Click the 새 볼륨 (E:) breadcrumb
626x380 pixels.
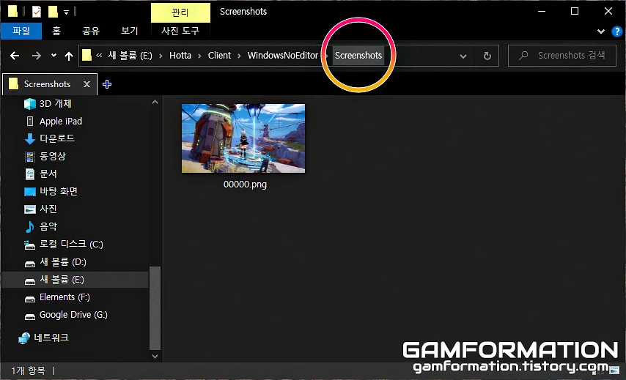[130, 56]
